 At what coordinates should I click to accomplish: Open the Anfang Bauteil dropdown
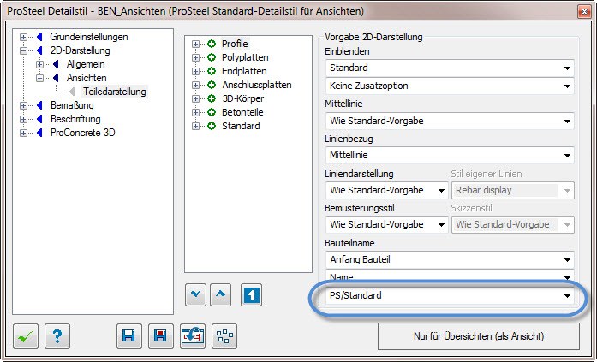[450, 259]
